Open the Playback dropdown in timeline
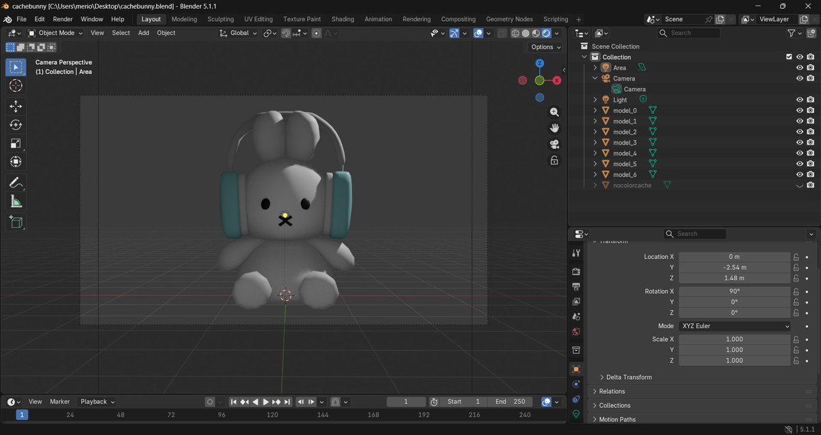 (x=97, y=402)
